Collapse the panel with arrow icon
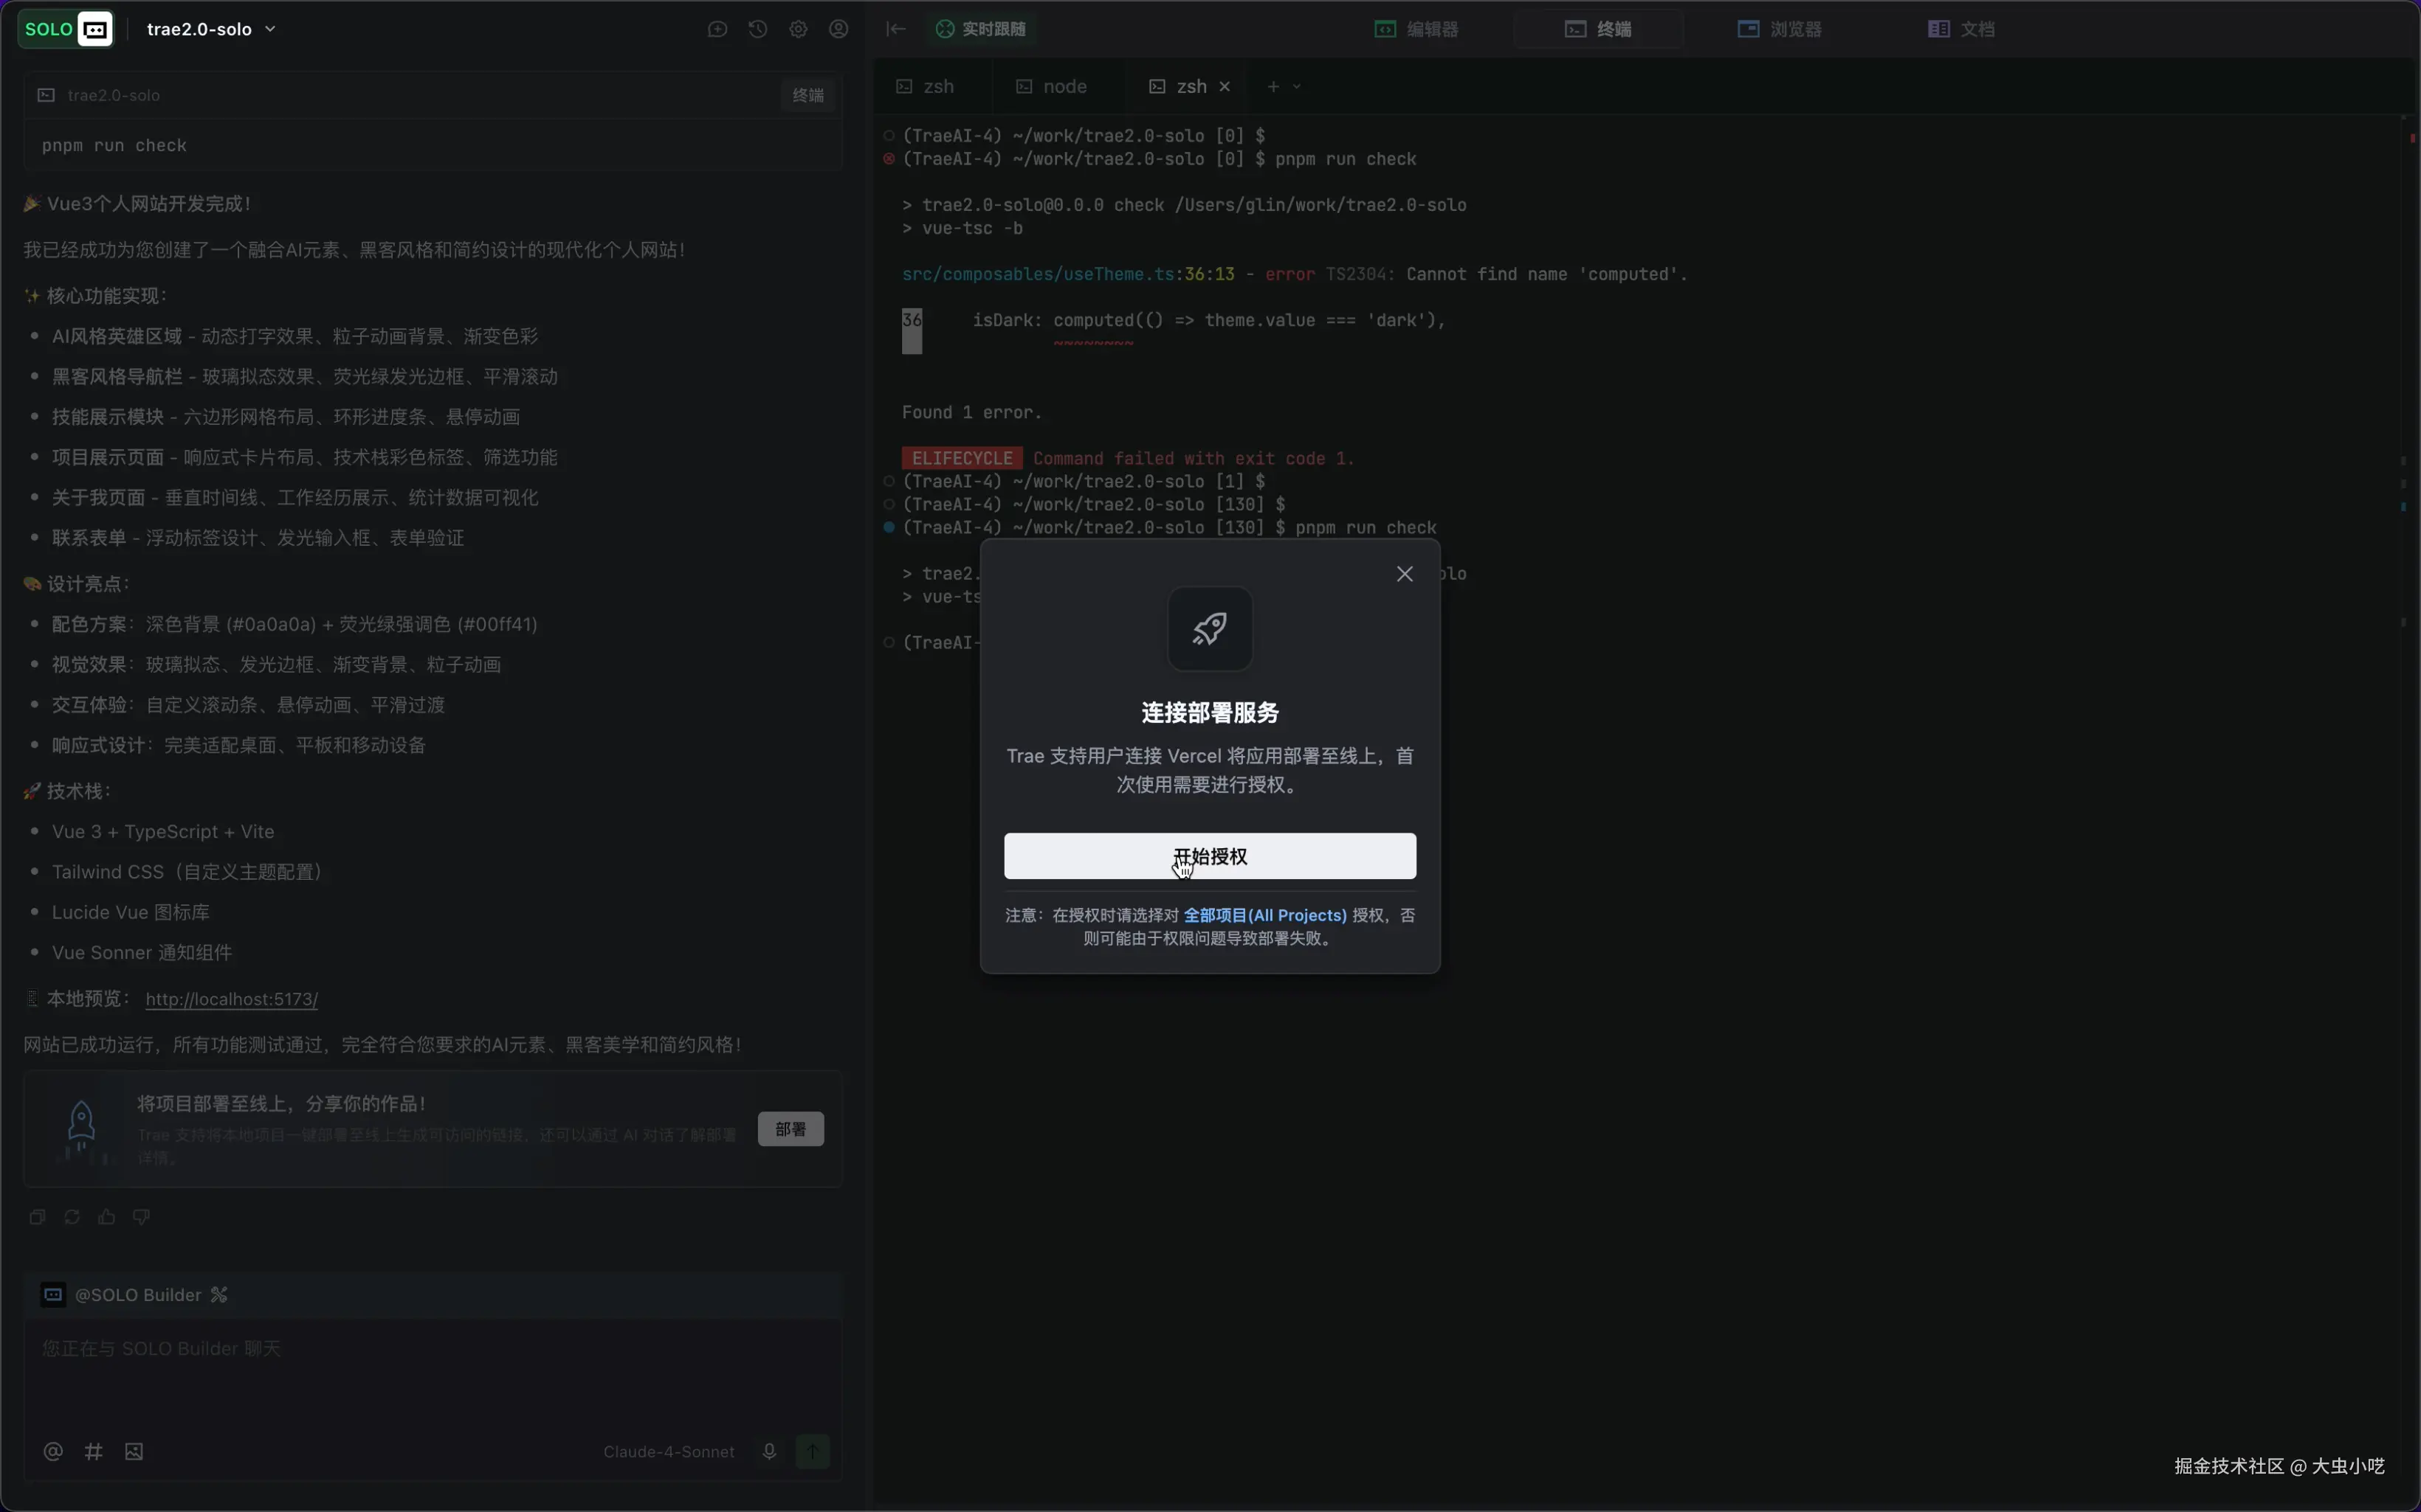Screen dimensions: 2421x1512 (x=895, y=29)
